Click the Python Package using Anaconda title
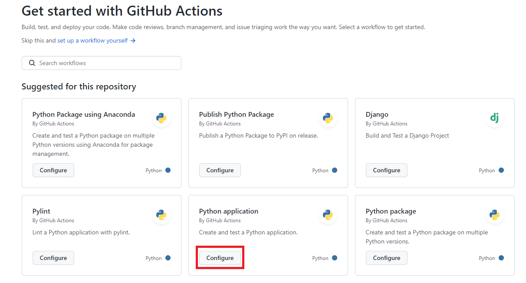Viewport: 526px width, 283px height. click(x=84, y=115)
